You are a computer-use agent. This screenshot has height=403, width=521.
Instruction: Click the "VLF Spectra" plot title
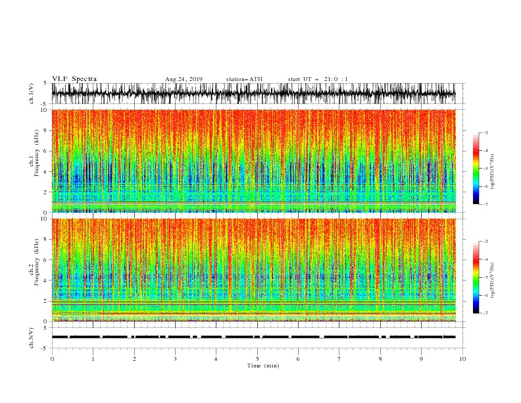(74, 79)
